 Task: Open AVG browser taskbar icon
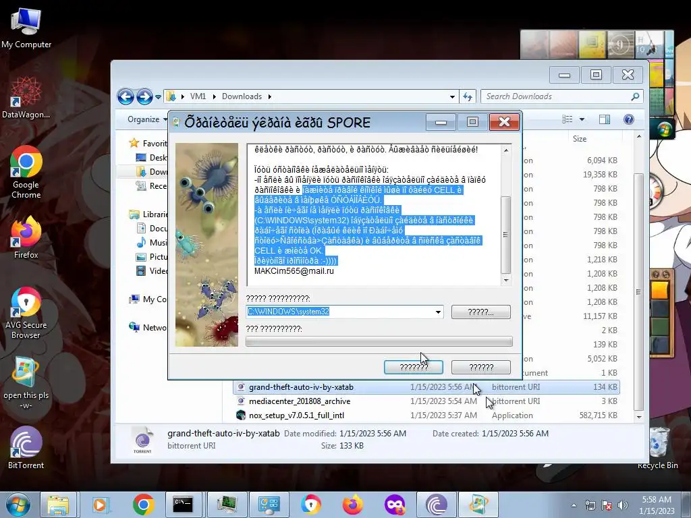[310, 505]
